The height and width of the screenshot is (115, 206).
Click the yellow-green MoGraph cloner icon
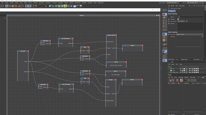click(65, 6)
